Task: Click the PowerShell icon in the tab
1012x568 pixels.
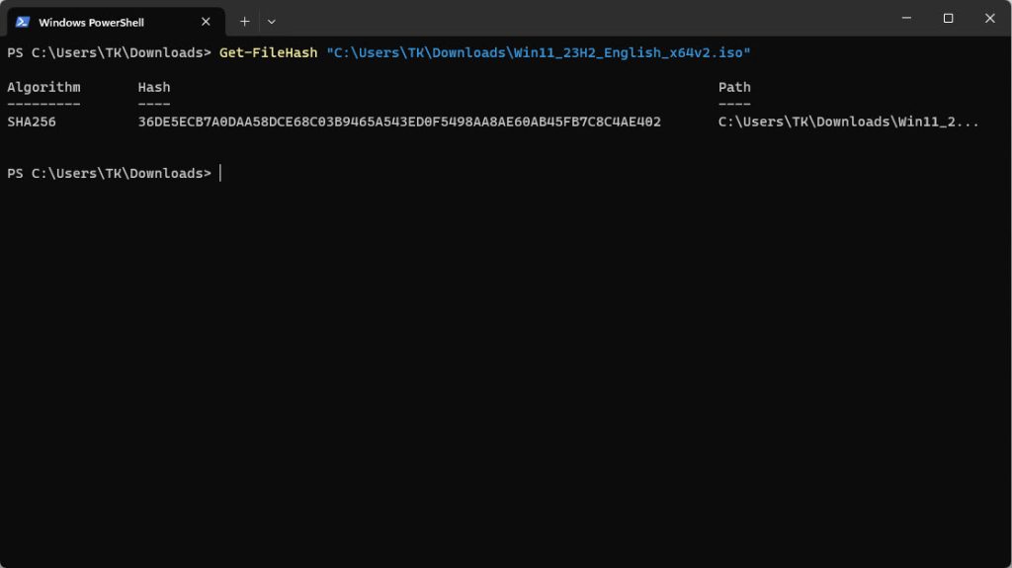Action: point(23,22)
